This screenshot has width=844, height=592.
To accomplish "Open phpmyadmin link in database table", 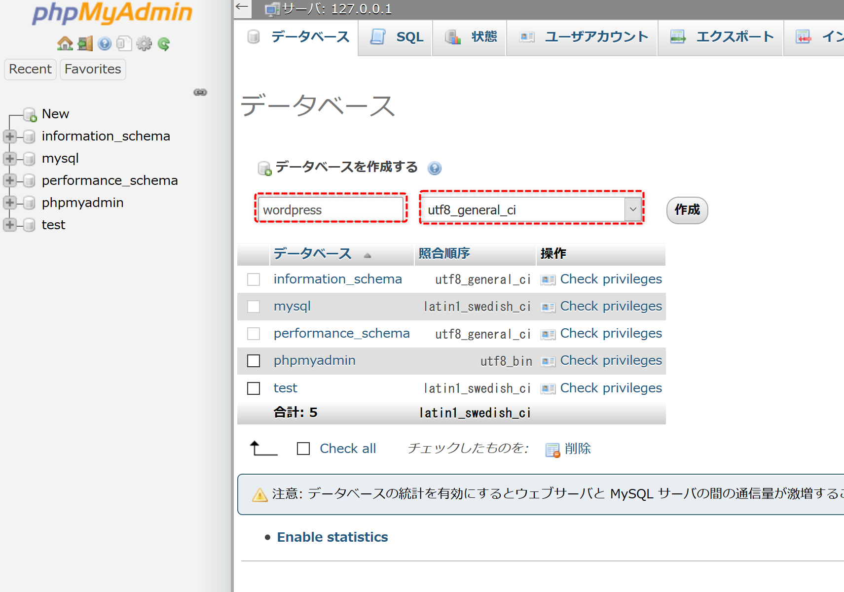I will coord(315,360).
